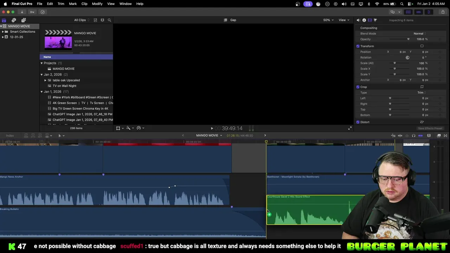
Task: Toggle the inspector panel visibility button
Action: pos(429,12)
